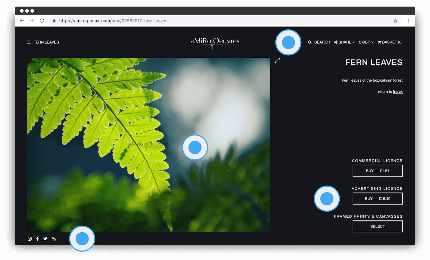Open the hamburger menu beside FERN LEAVES
The image size is (430, 260).
(x=29, y=42)
